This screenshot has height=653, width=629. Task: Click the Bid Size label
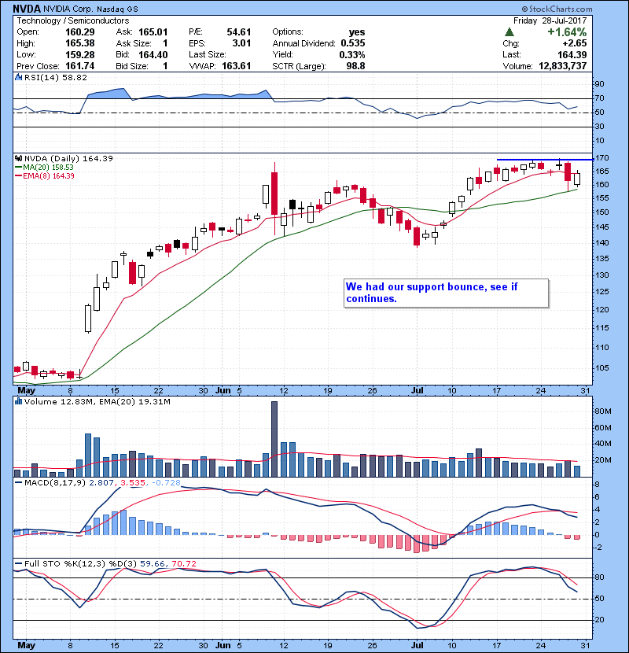[x=132, y=66]
